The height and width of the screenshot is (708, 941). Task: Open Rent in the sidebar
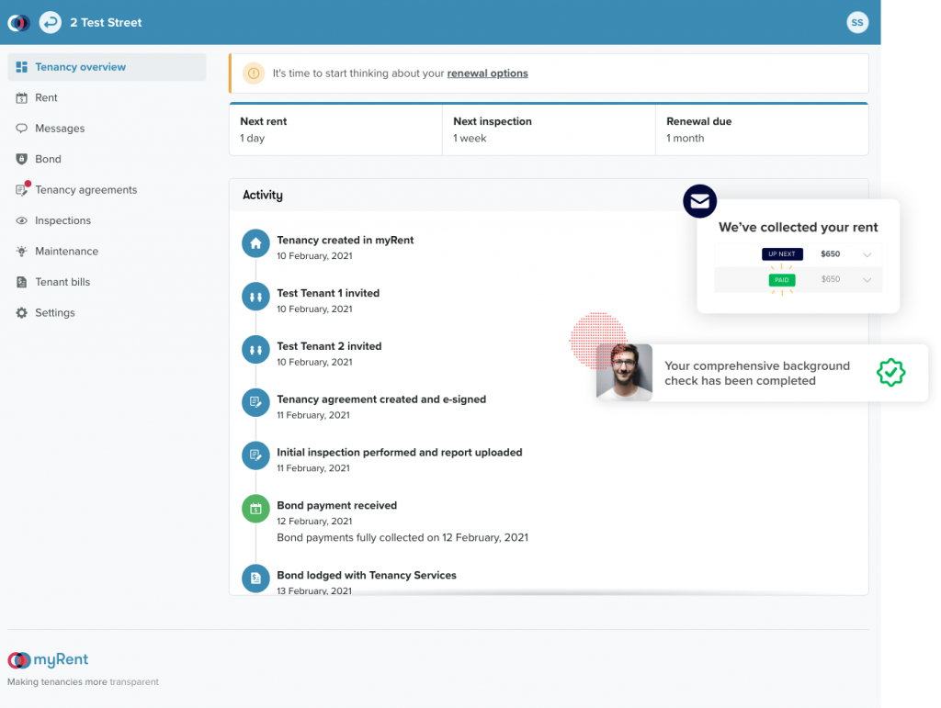(x=46, y=97)
